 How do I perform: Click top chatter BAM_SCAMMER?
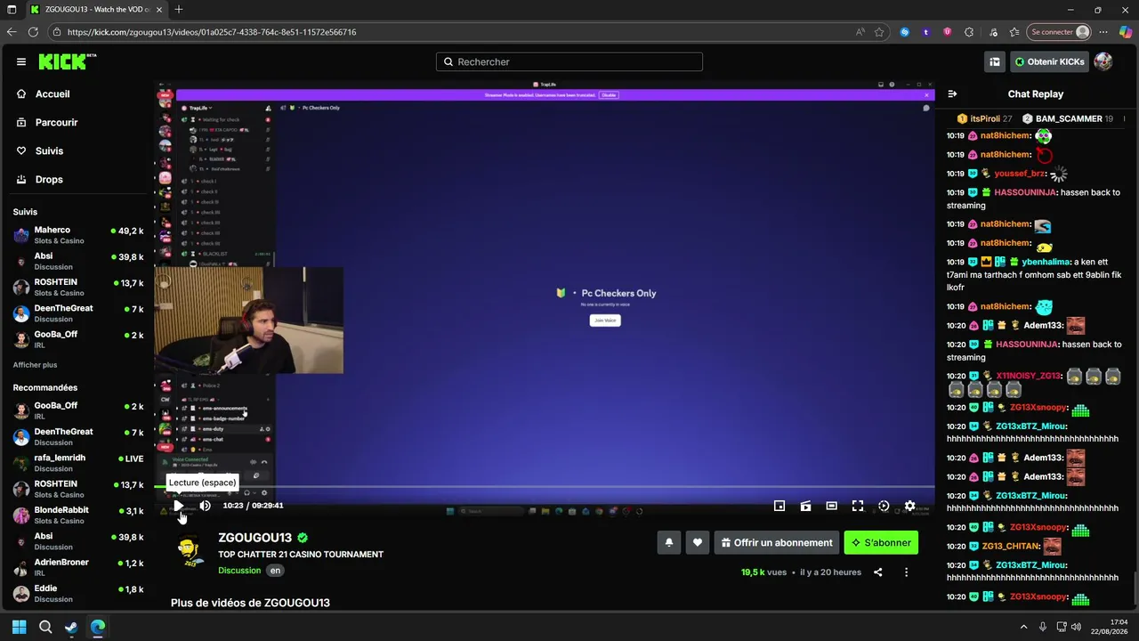[1069, 118]
